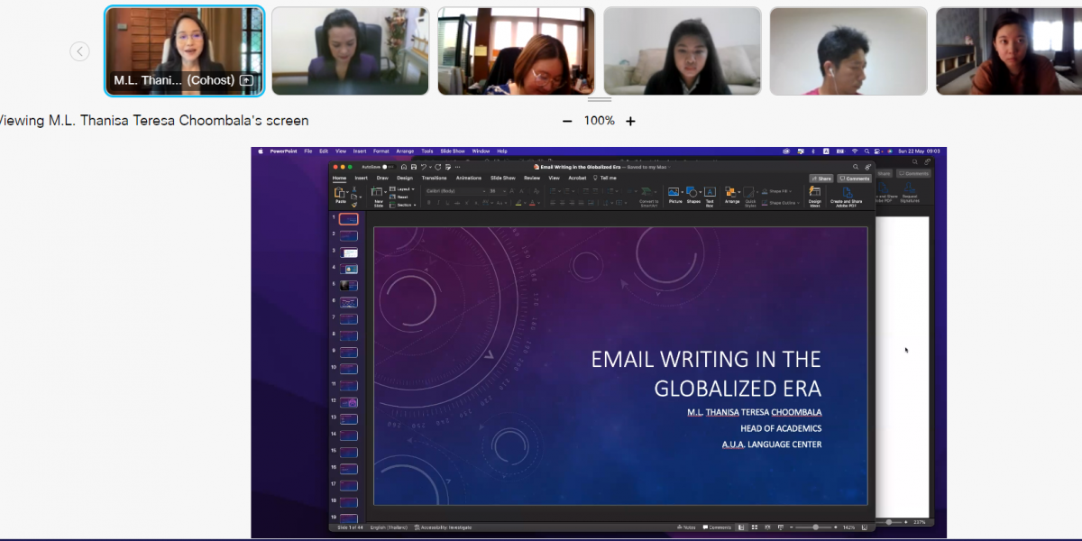Open the File menu in macOS menu bar
This screenshot has height=541, width=1082.
click(308, 151)
